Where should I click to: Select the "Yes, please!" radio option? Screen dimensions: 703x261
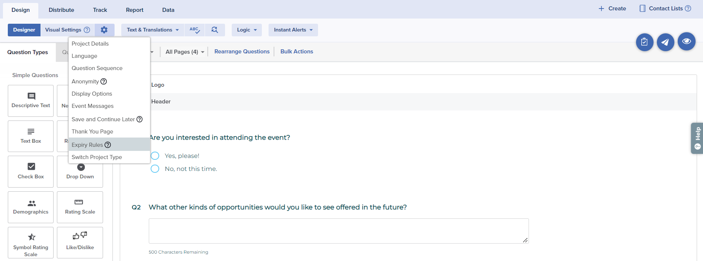(x=155, y=156)
